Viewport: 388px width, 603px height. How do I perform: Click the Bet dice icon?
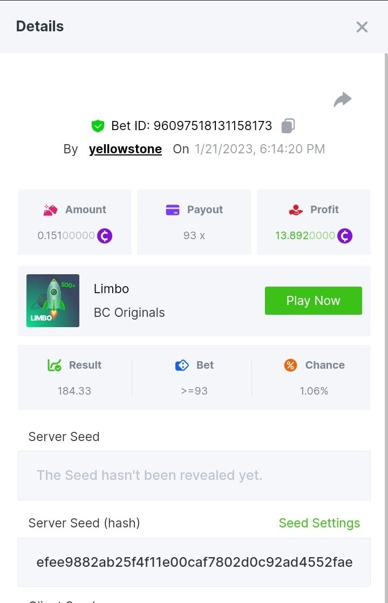click(182, 365)
